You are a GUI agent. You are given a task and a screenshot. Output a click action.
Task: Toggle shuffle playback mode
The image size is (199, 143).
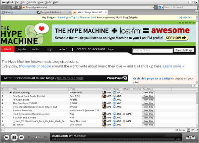pyautogui.click(x=187, y=137)
